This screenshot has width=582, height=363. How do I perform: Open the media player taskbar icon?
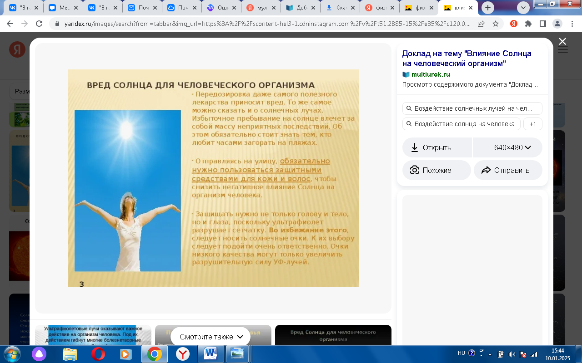click(126, 354)
